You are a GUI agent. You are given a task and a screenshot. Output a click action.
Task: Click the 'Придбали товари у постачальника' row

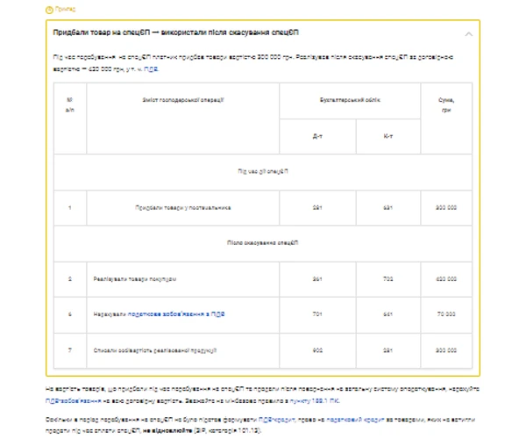[183, 208]
